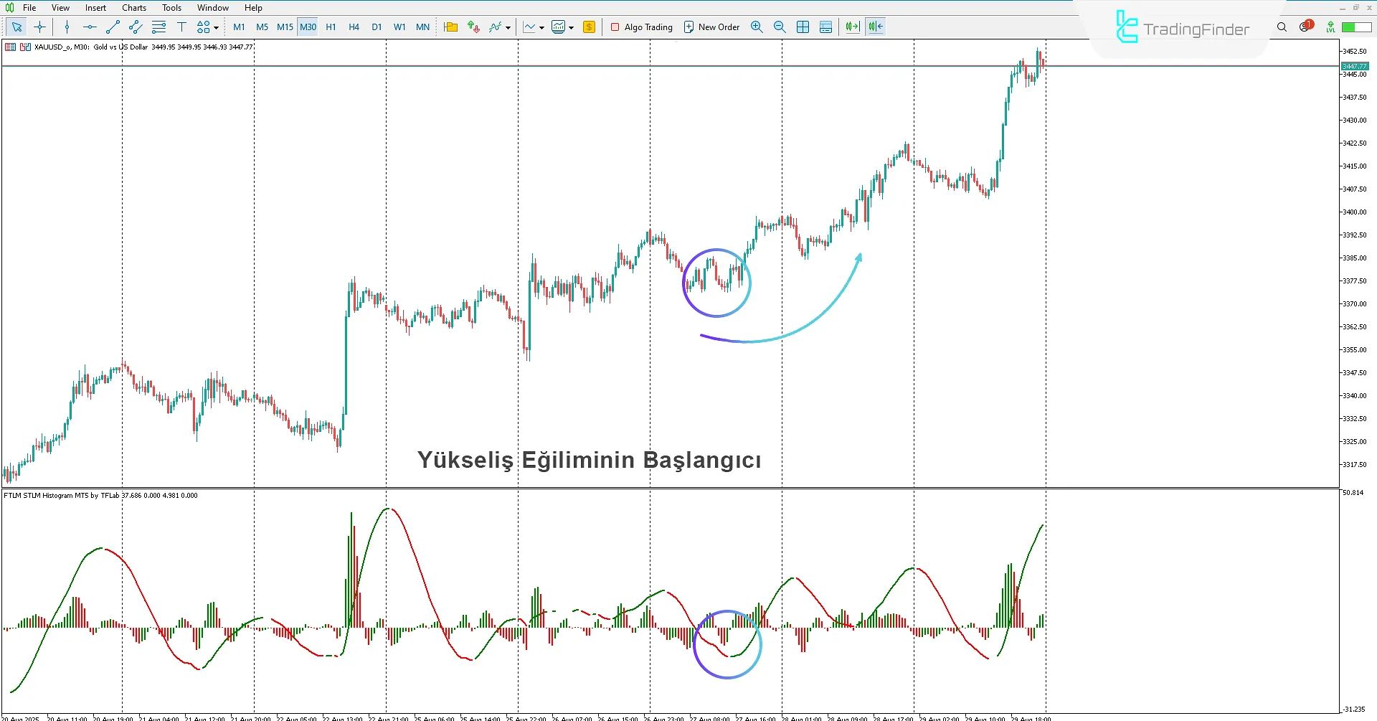Zoom out on the chart
The width and height of the screenshot is (1377, 721).
[x=780, y=27]
